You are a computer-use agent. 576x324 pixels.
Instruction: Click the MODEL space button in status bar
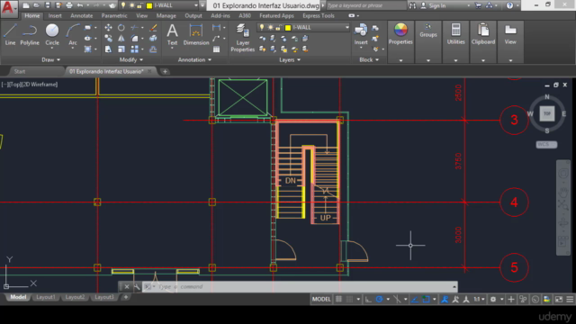click(321, 300)
